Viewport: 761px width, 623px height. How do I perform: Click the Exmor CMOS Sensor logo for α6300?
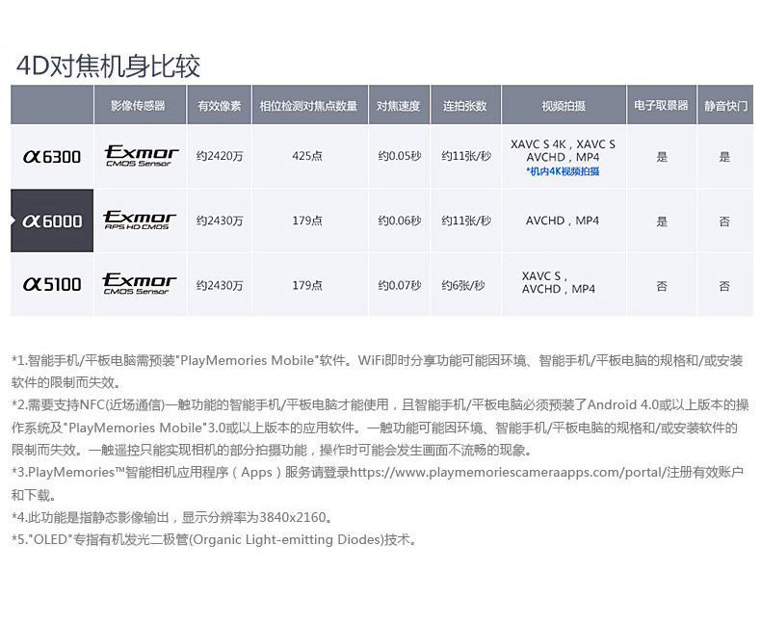click(x=141, y=156)
